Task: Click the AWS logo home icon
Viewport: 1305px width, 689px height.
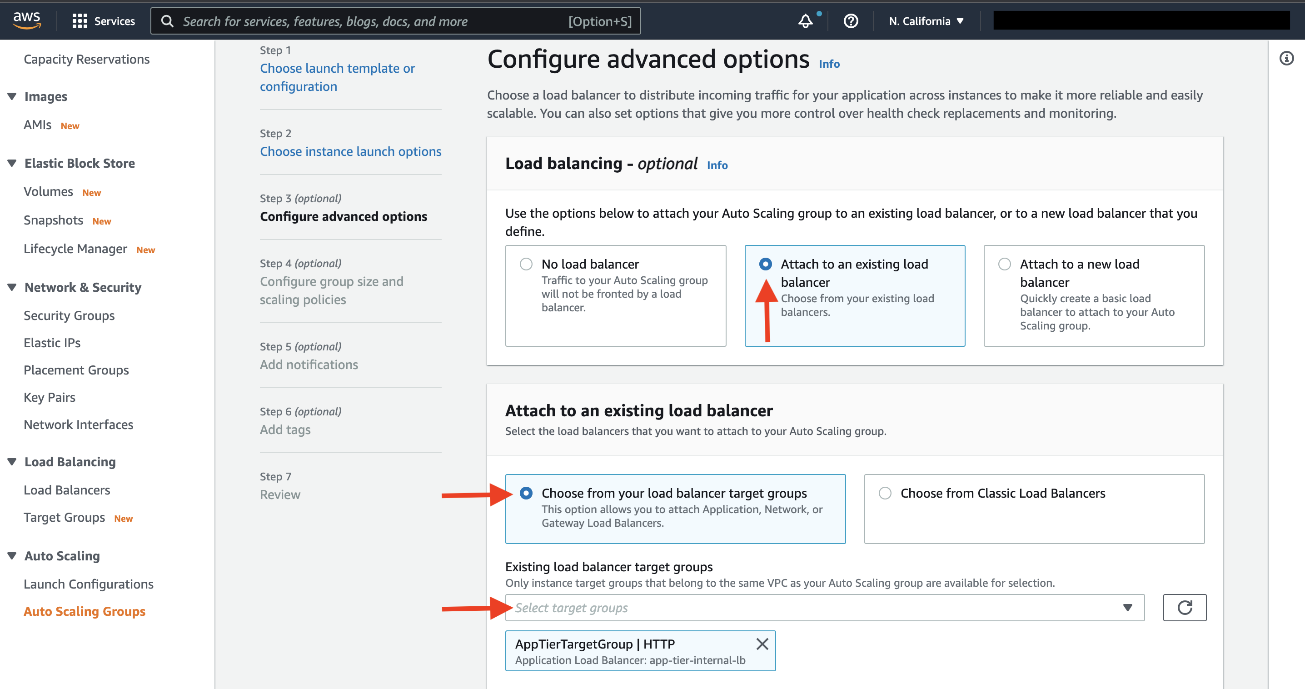Action: (x=27, y=21)
